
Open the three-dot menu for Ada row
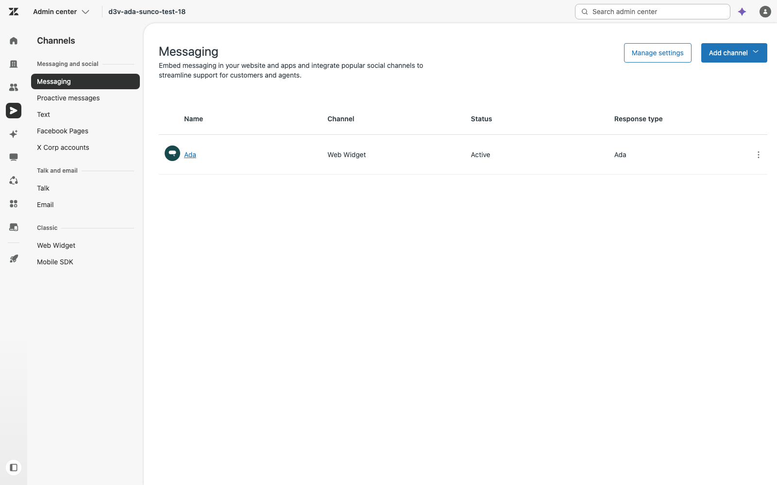[x=758, y=155]
